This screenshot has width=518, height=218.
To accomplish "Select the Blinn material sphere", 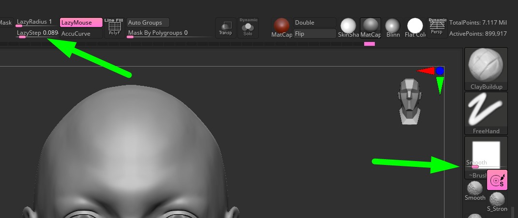I will [392, 28].
